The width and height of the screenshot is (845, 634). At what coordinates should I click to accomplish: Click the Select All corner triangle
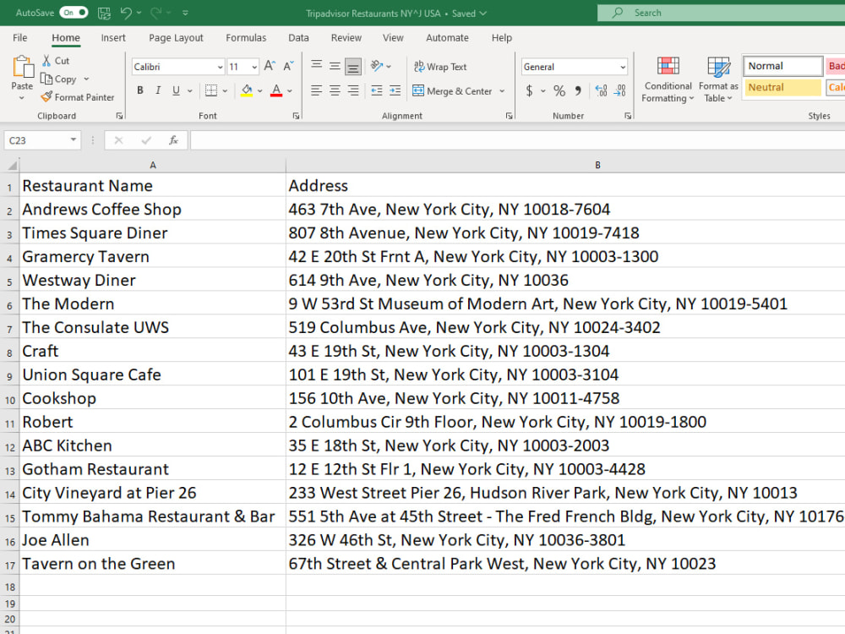click(11, 165)
